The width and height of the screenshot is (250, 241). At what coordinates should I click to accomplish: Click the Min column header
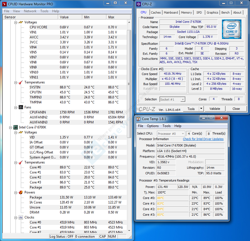pos(94,17)
